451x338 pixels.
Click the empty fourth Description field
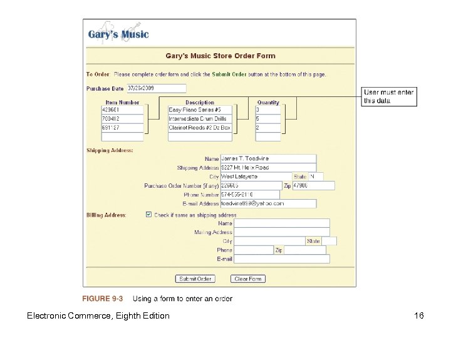pos(200,136)
